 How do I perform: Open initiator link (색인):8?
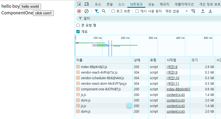[172, 67]
